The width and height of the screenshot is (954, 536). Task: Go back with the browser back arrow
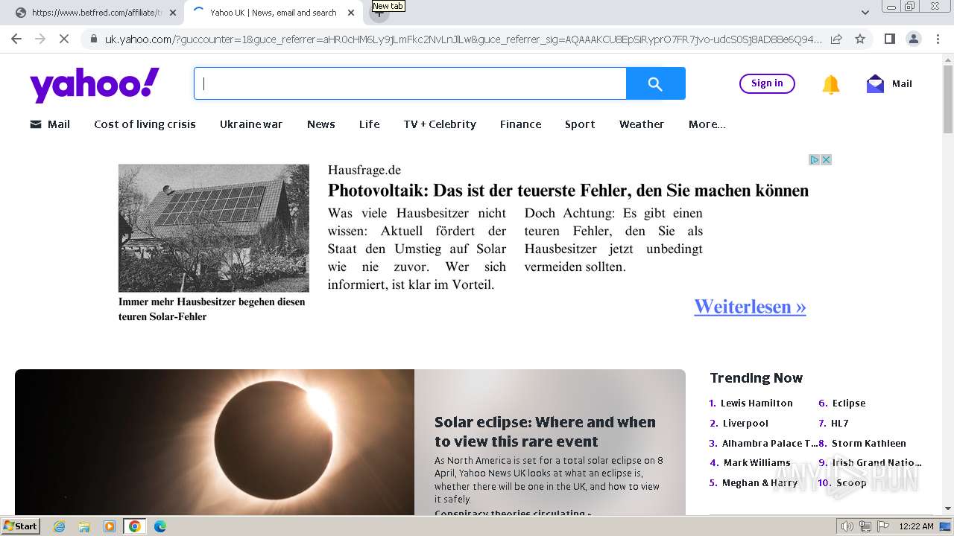pos(16,39)
